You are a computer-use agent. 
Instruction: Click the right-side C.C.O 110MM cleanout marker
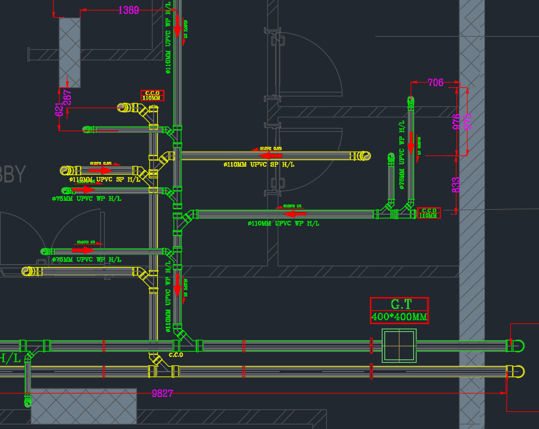pos(428,213)
